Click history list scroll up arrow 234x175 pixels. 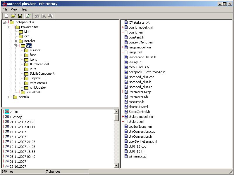point(116,112)
